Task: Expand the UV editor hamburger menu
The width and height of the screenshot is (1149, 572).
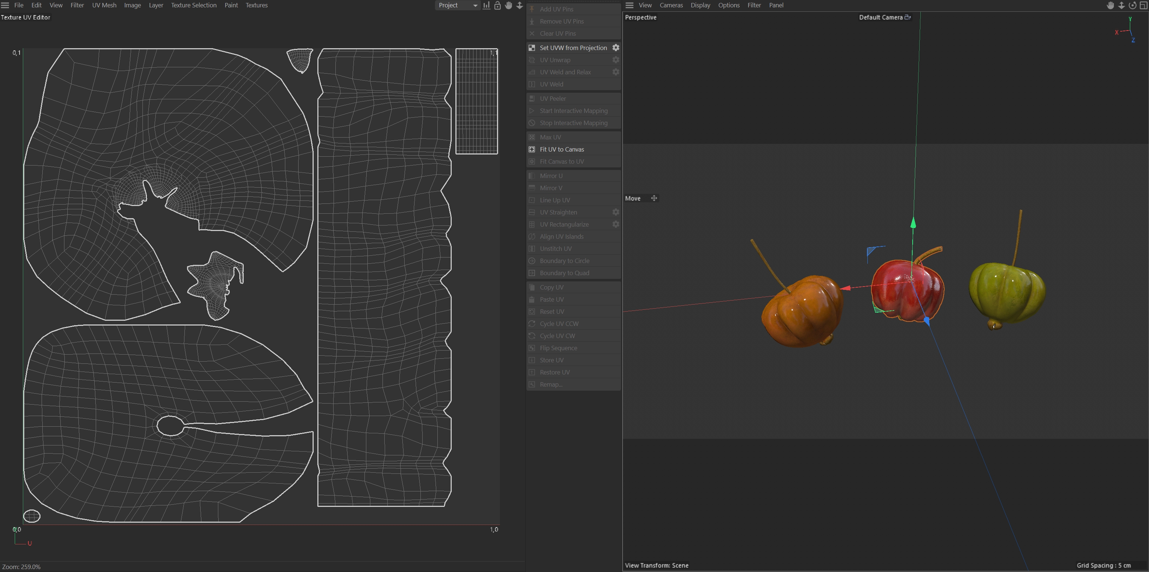Action: (x=6, y=6)
